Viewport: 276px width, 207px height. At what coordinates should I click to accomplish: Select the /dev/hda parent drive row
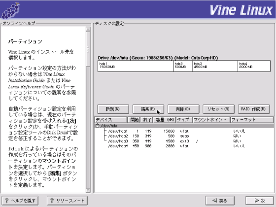[x=184, y=126]
